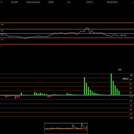Open the mini overview chart thumbnail
The width and height of the screenshot is (134, 134).
click(66, 128)
